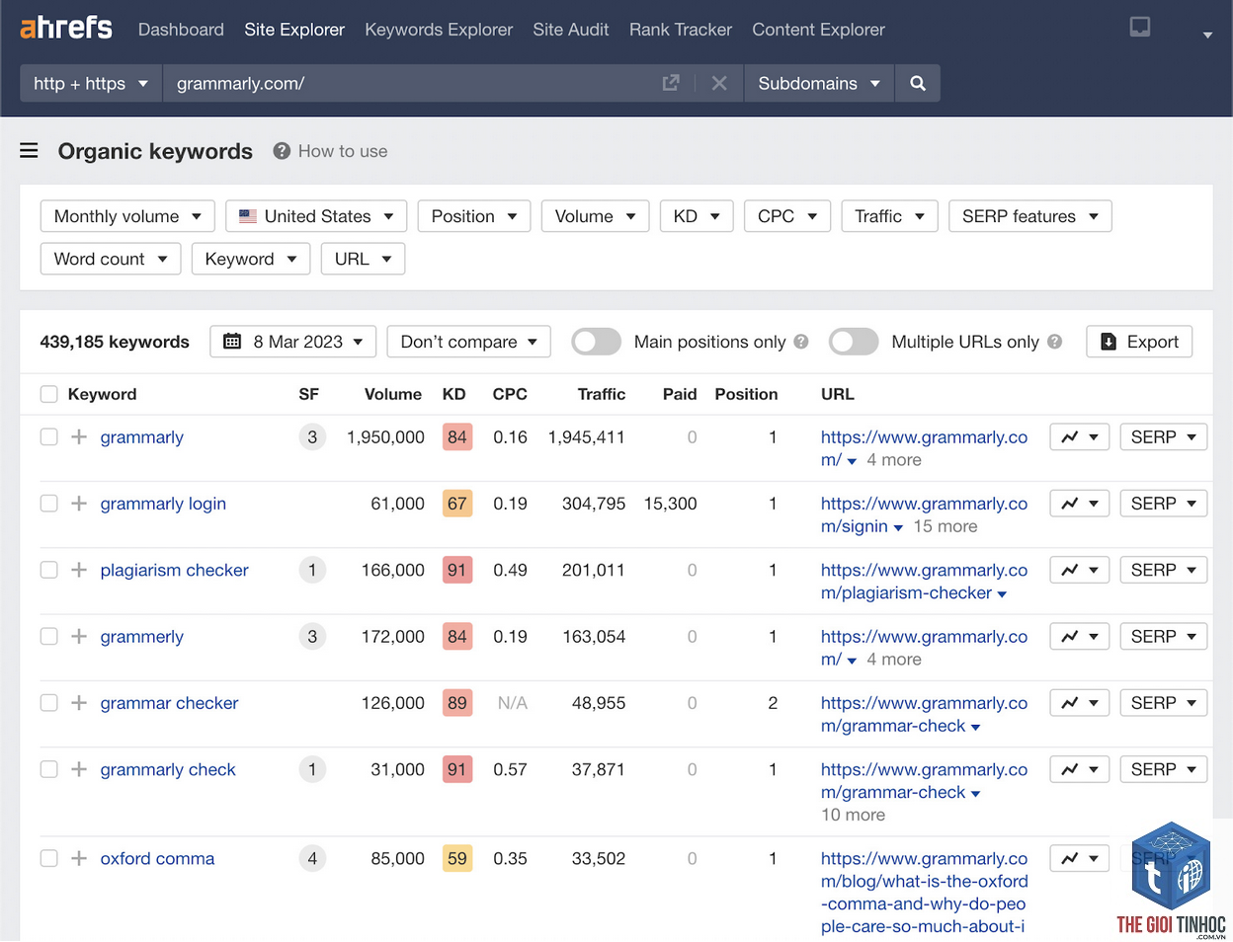This screenshot has height=942, width=1233.
Task: Add grammar checker keyword with plus icon
Action: pyautogui.click(x=79, y=703)
